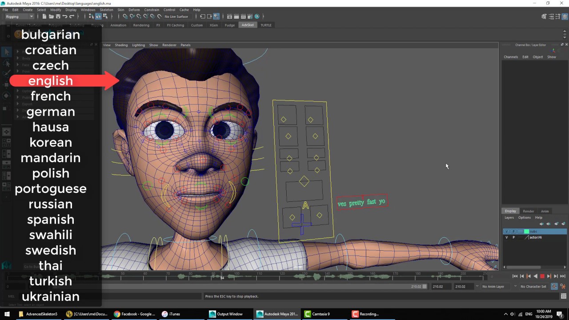
Task: Toggle visibility V of the subs layer
Action: click(506, 232)
